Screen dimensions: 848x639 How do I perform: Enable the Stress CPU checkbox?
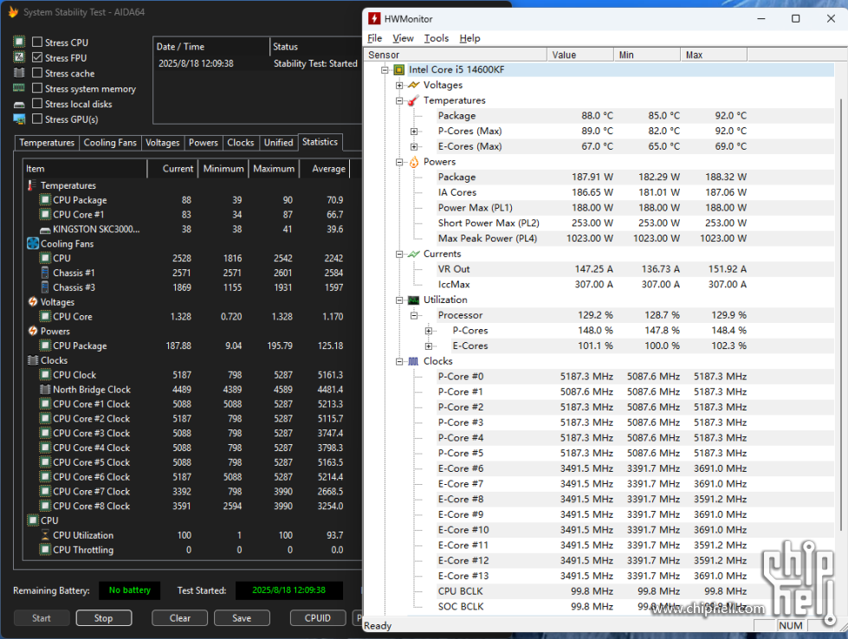[x=37, y=42]
